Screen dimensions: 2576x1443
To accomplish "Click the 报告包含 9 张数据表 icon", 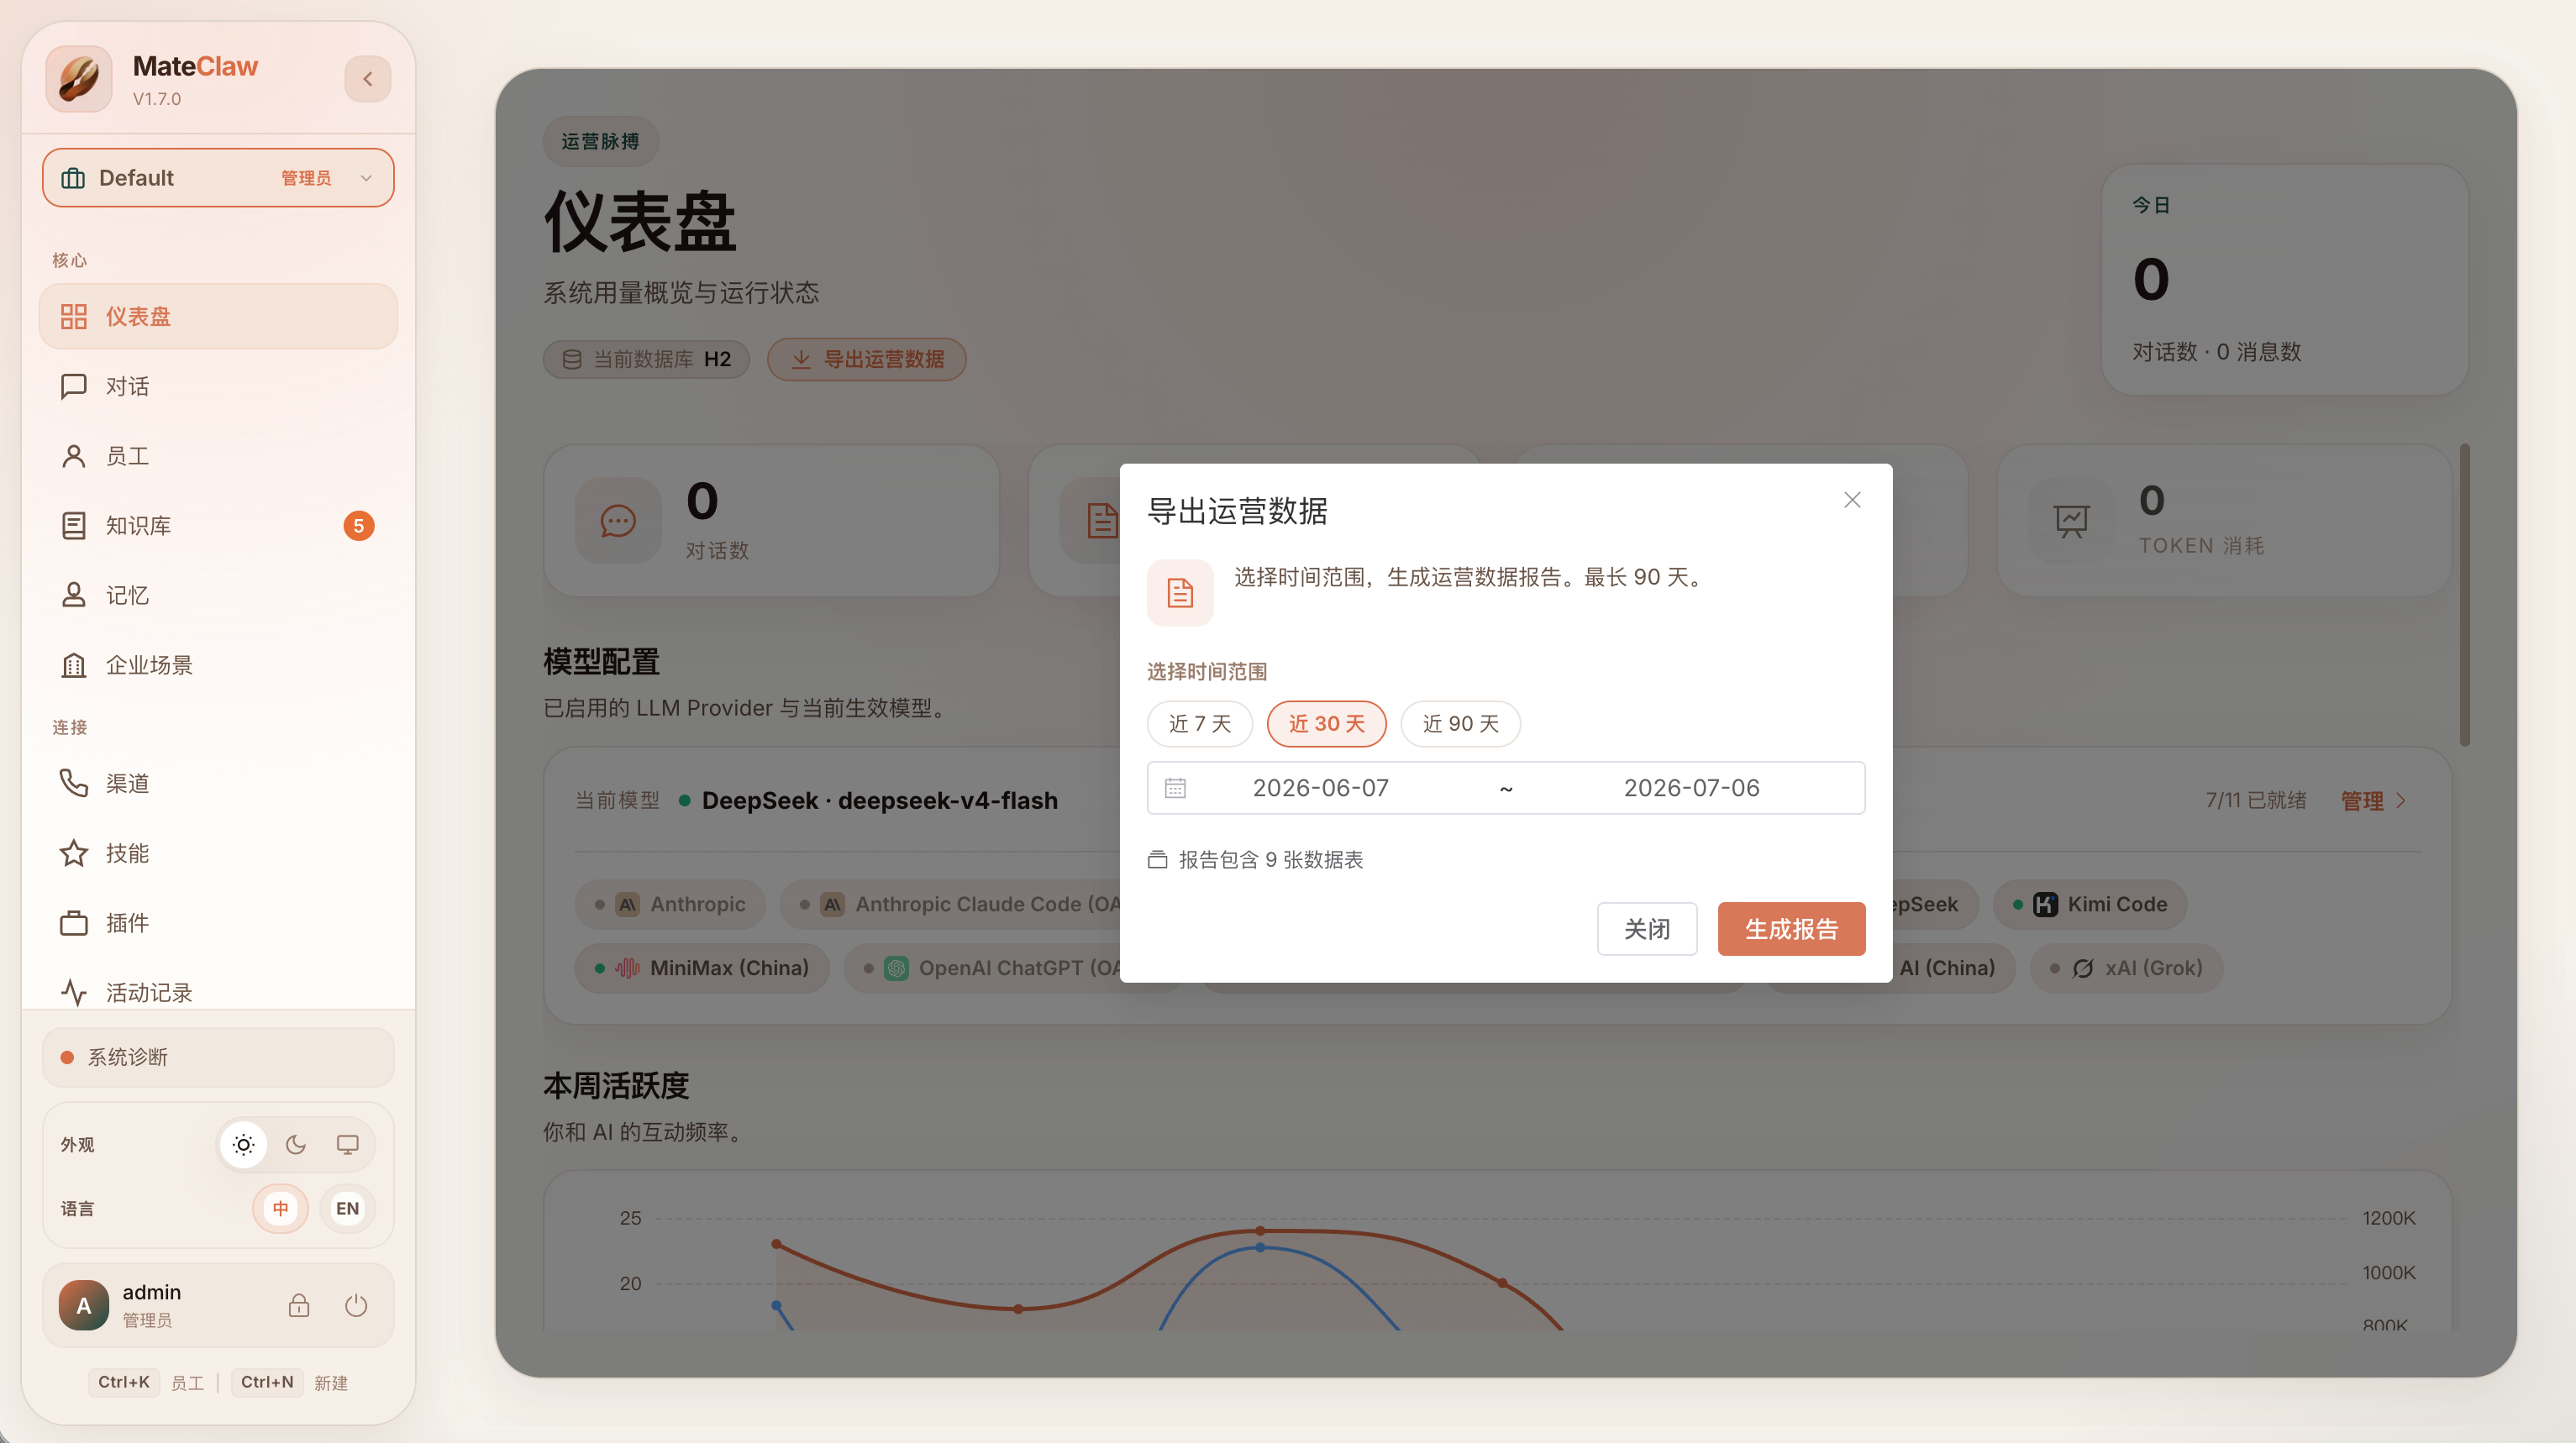I will [x=1157, y=860].
